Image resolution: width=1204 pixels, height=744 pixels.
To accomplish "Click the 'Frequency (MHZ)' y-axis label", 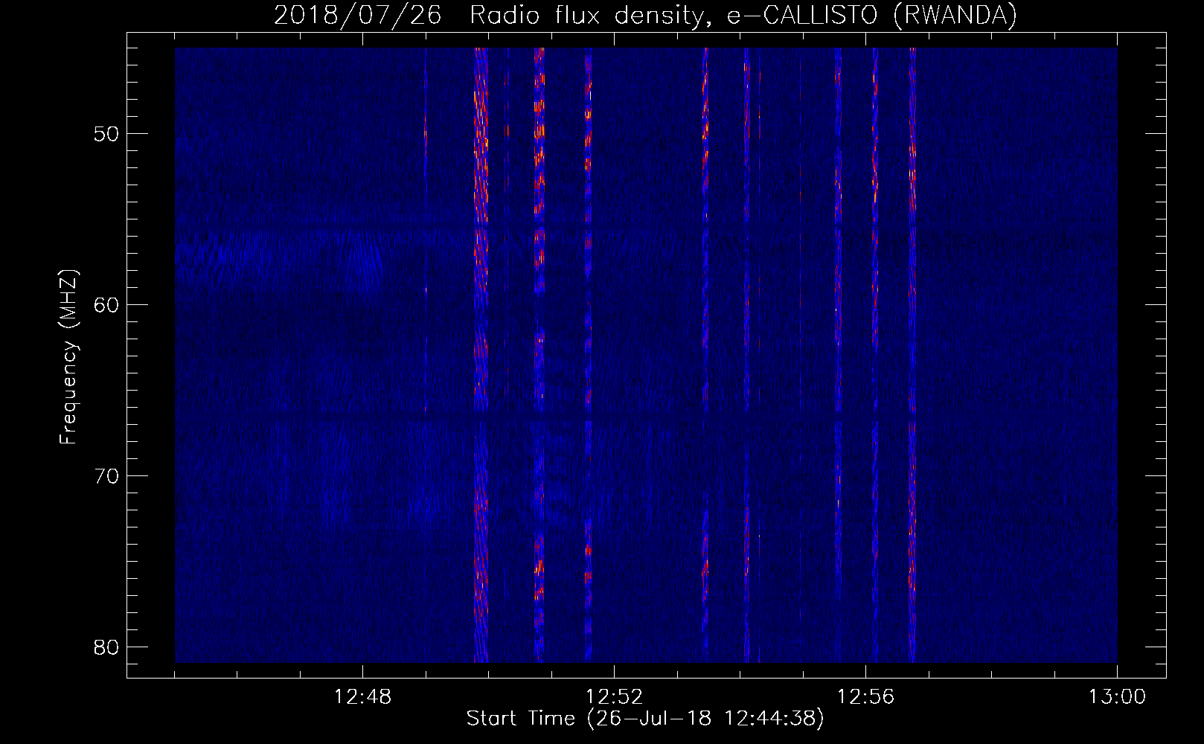I will coord(68,357).
